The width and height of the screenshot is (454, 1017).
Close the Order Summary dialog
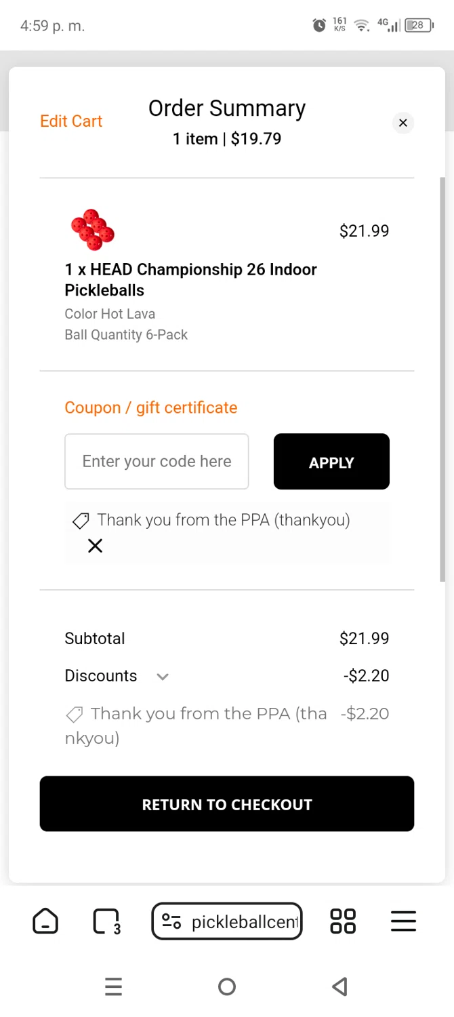tap(403, 123)
